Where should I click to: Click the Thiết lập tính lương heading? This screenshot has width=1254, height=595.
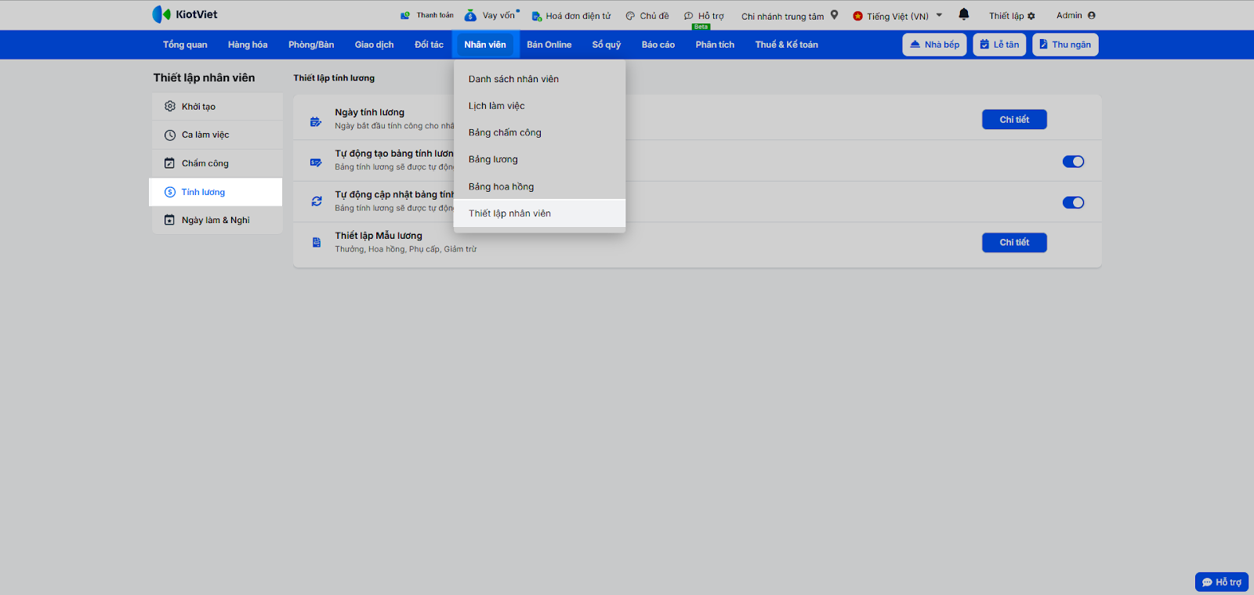pos(334,78)
